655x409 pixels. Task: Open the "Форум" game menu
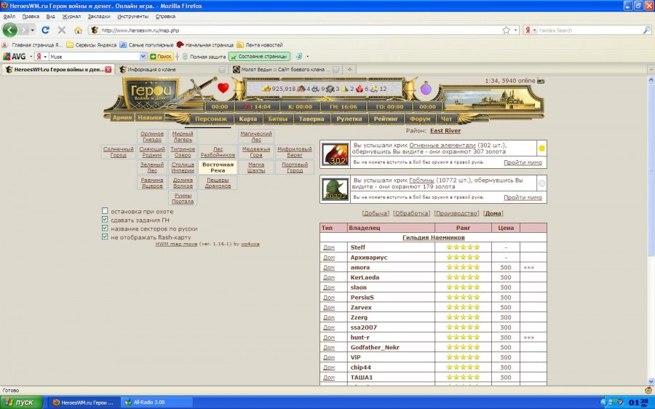420,119
